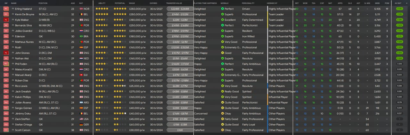Select Sergio Gómez player name
The width and height of the screenshot is (410, 135).
tap(24, 108)
